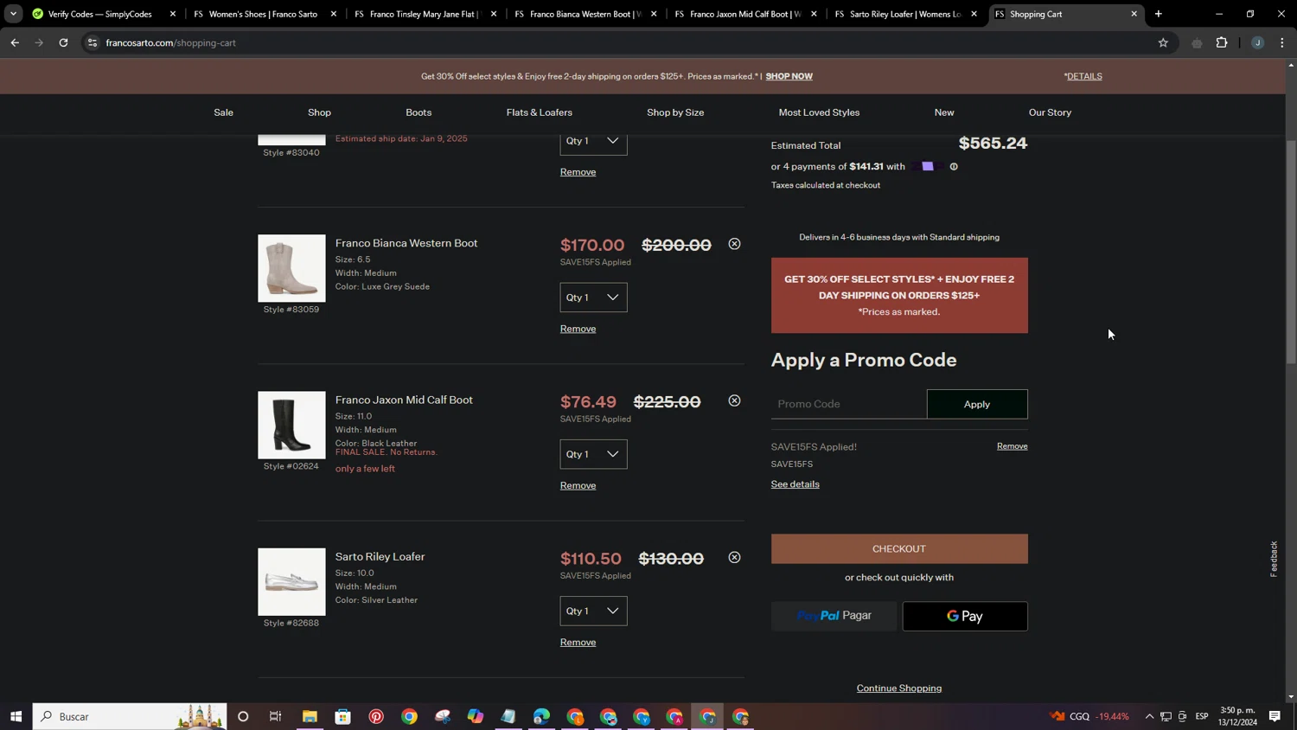Viewport: 1297px width, 730px height.
Task: Open Franco Jaxon Mid Calf Boot thumbnail
Action: click(291, 426)
